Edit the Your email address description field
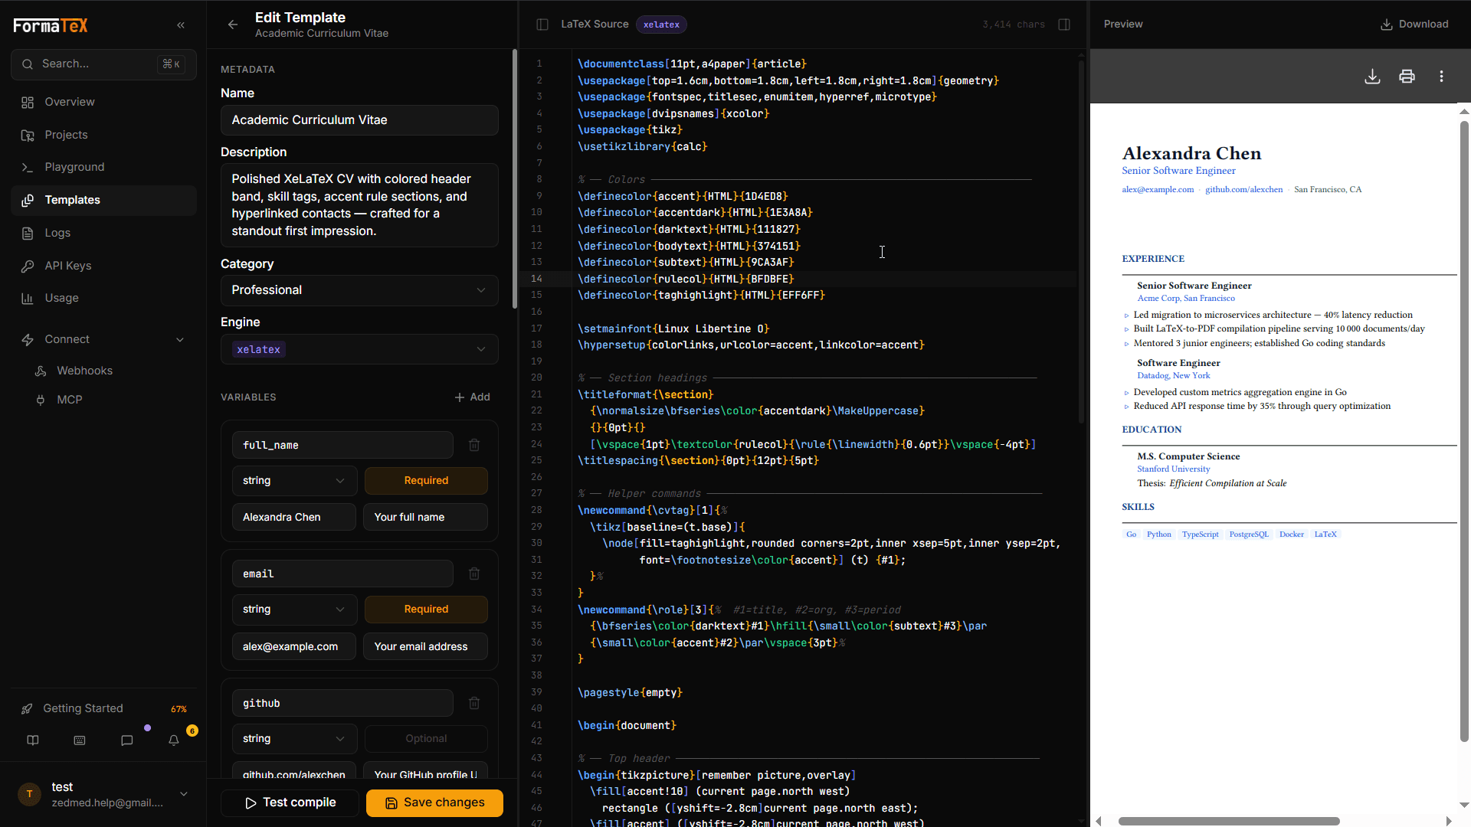1471x827 pixels. pyautogui.click(x=425, y=647)
